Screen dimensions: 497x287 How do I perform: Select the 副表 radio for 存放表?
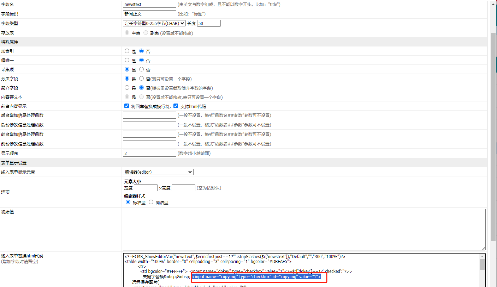pyautogui.click(x=146, y=33)
